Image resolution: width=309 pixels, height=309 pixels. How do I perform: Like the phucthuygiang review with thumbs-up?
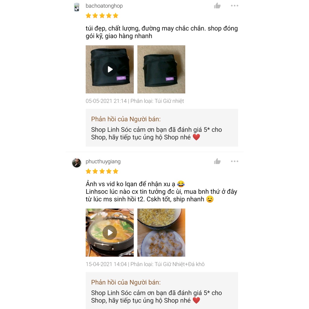pos(217,161)
